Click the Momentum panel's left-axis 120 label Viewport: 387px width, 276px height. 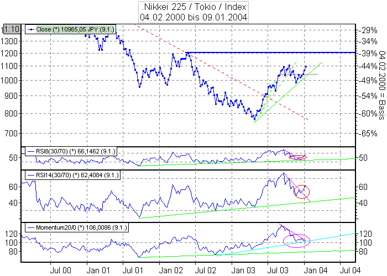coord(12,233)
